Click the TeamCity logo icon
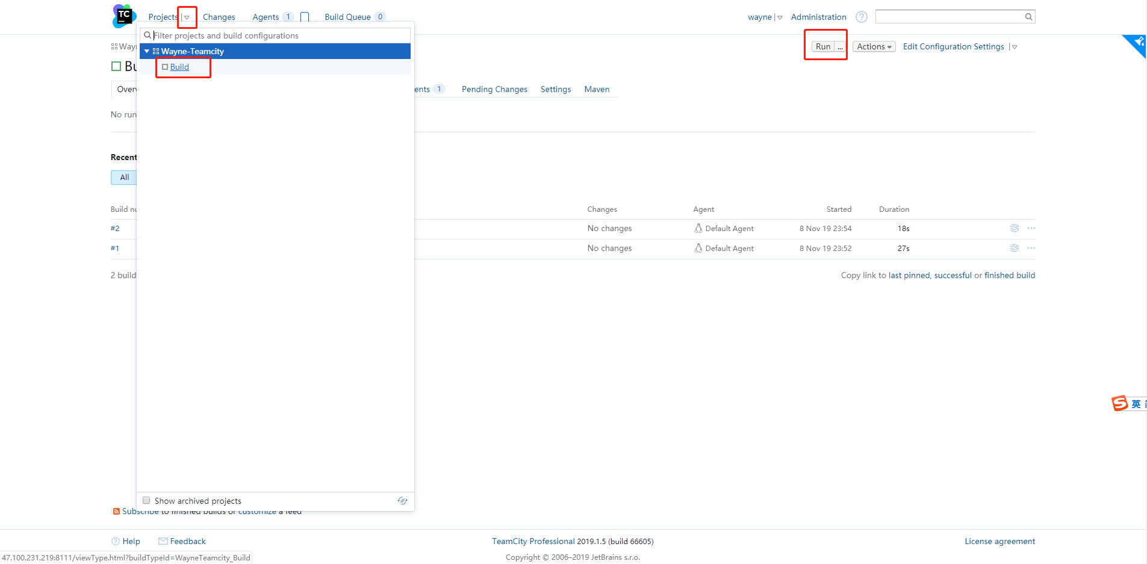This screenshot has height=564, width=1147. (x=124, y=16)
